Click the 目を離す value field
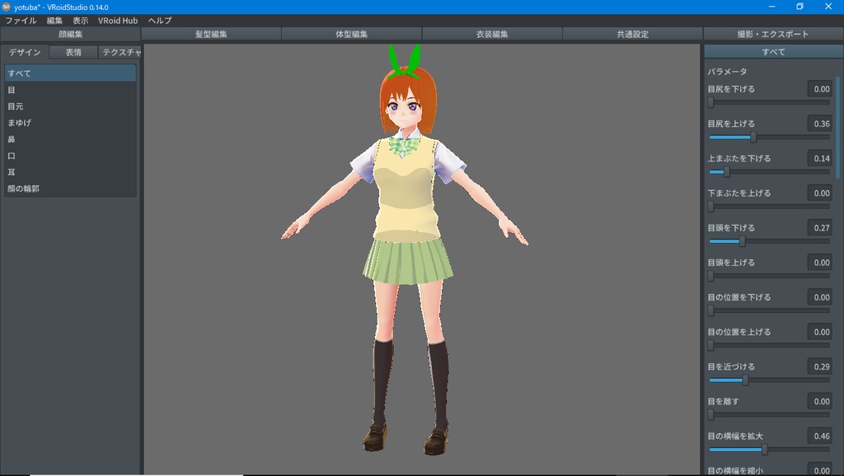 [x=820, y=401]
